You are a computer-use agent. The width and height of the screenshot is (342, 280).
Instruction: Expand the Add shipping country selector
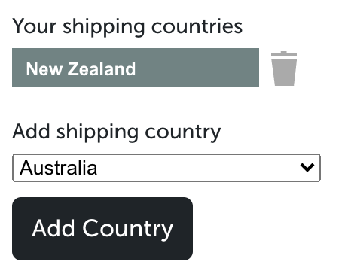pos(166,168)
